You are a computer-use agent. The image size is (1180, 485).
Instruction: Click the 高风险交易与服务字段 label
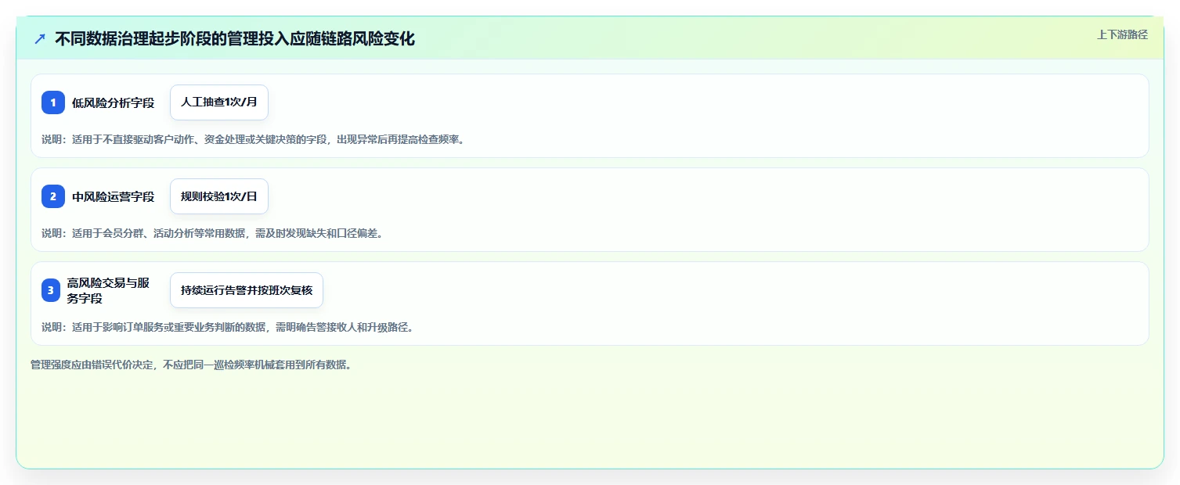click(x=109, y=291)
